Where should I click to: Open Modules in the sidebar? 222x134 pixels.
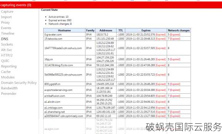pyautogui.click(x=8, y=77)
